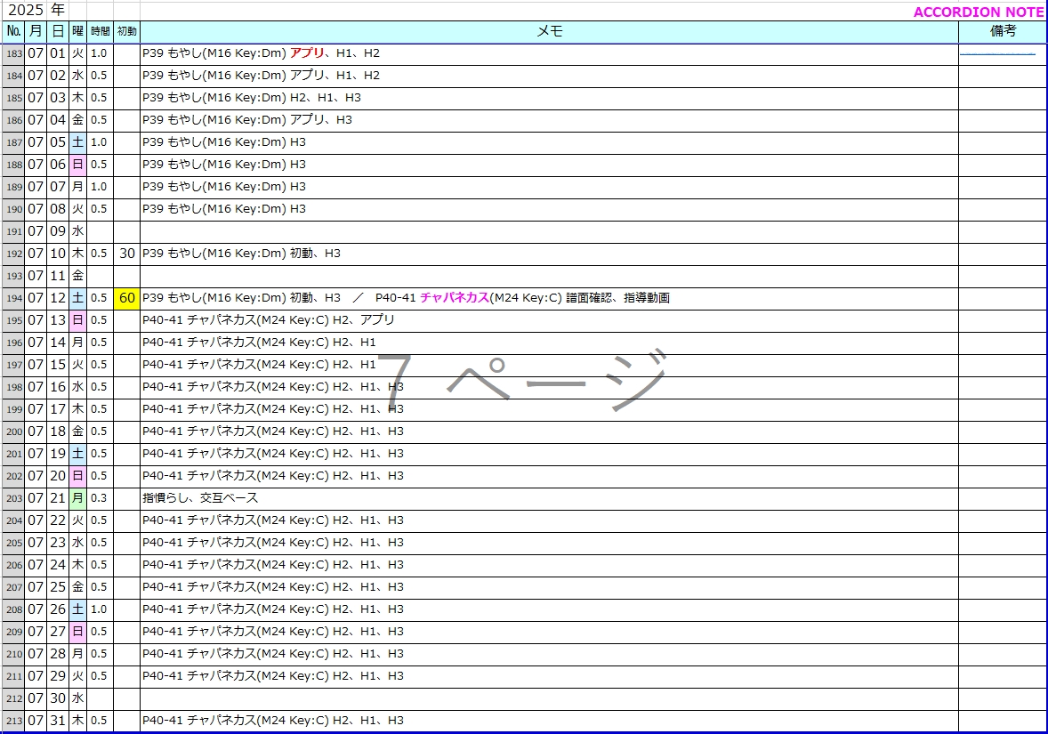The height and width of the screenshot is (734, 1048).
Task: Click the row 190 memo cell
Action: click(550, 210)
